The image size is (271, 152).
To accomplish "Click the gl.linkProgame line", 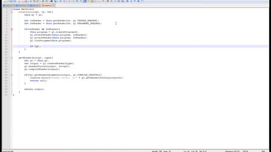I will 51,41.
